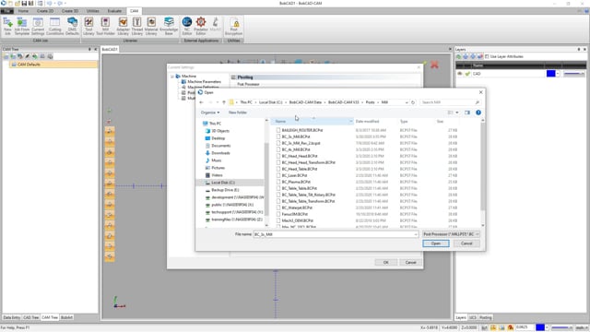The width and height of the screenshot is (590, 332).
Task: Launch the NC Editor
Action: point(187,26)
